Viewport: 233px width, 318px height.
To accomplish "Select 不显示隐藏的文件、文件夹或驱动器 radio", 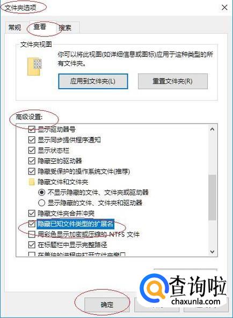I will pyautogui.click(x=41, y=192).
